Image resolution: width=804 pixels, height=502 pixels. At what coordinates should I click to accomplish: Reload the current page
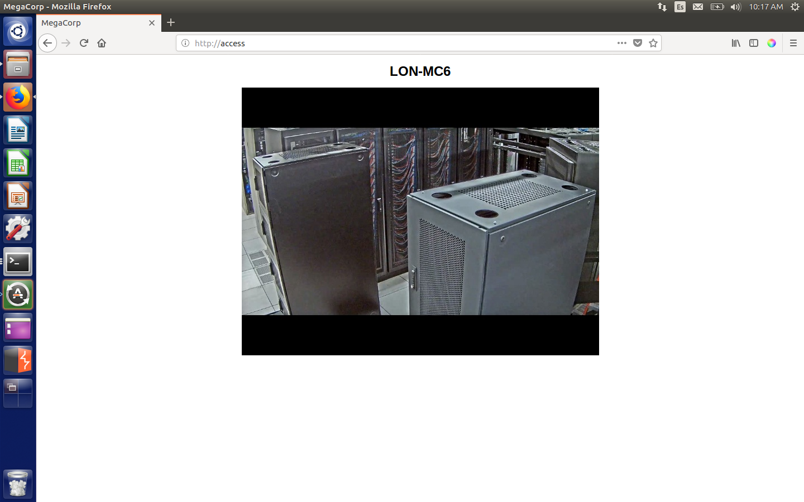pyautogui.click(x=84, y=43)
